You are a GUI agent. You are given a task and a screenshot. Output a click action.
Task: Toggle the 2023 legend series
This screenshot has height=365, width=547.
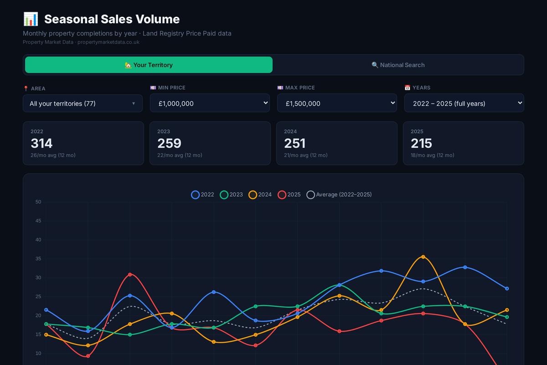coord(231,194)
